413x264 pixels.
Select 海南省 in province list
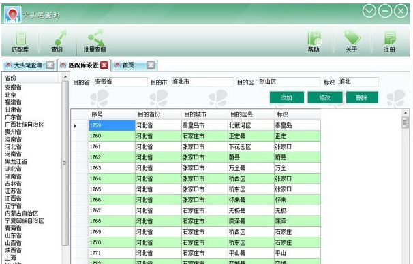tap(13, 139)
